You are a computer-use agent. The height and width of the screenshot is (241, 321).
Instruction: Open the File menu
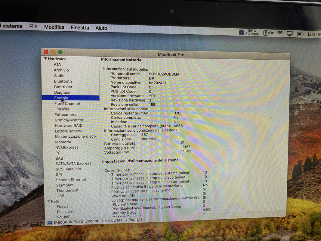click(x=33, y=27)
